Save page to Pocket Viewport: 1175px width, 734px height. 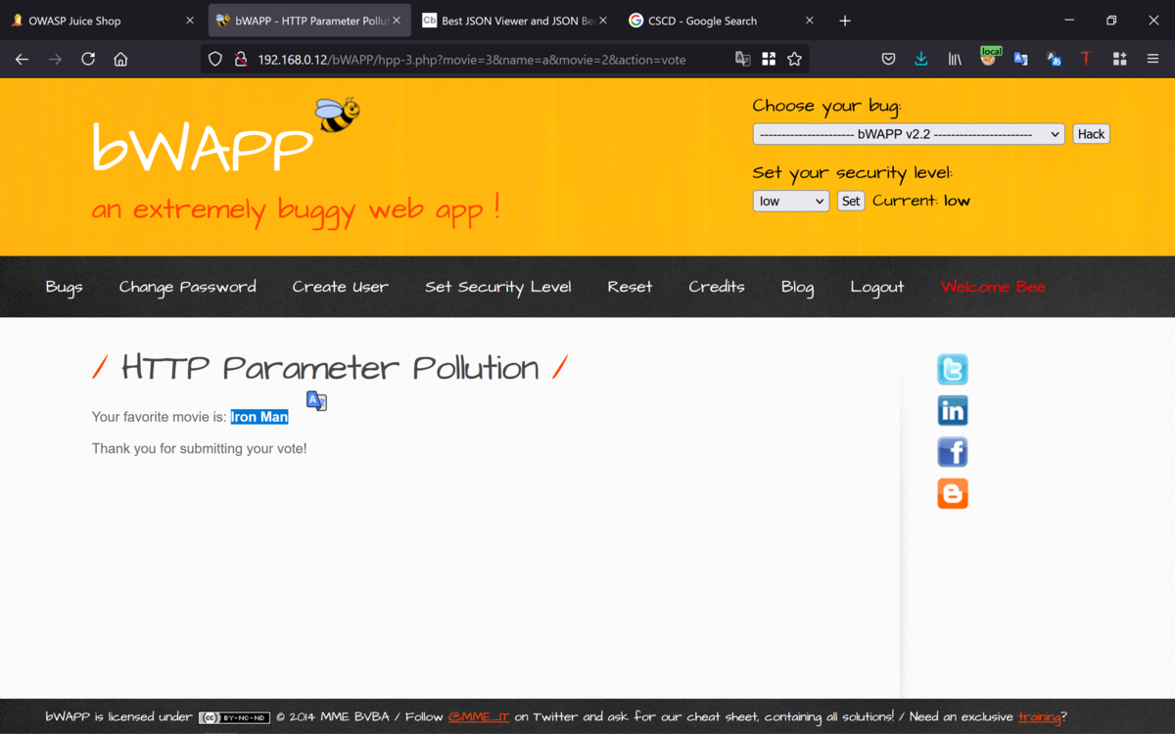tap(888, 59)
